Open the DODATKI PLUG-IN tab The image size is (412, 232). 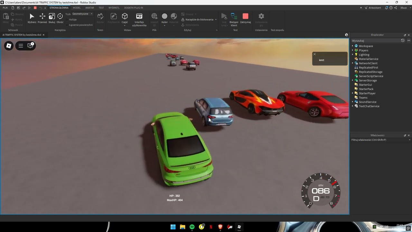point(134,7)
